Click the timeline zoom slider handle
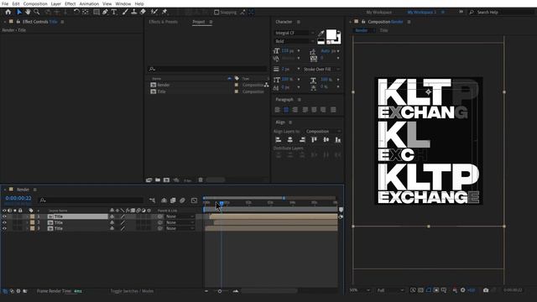The image size is (537, 302). tap(220, 291)
